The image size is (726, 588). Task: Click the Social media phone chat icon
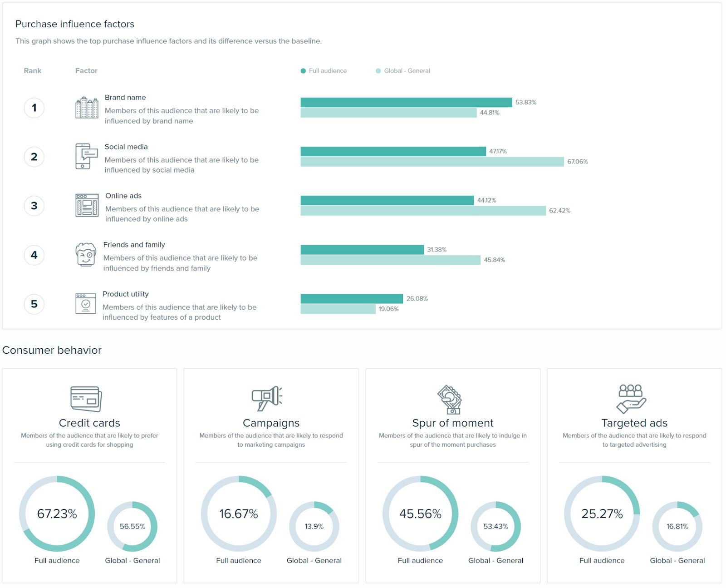point(86,157)
